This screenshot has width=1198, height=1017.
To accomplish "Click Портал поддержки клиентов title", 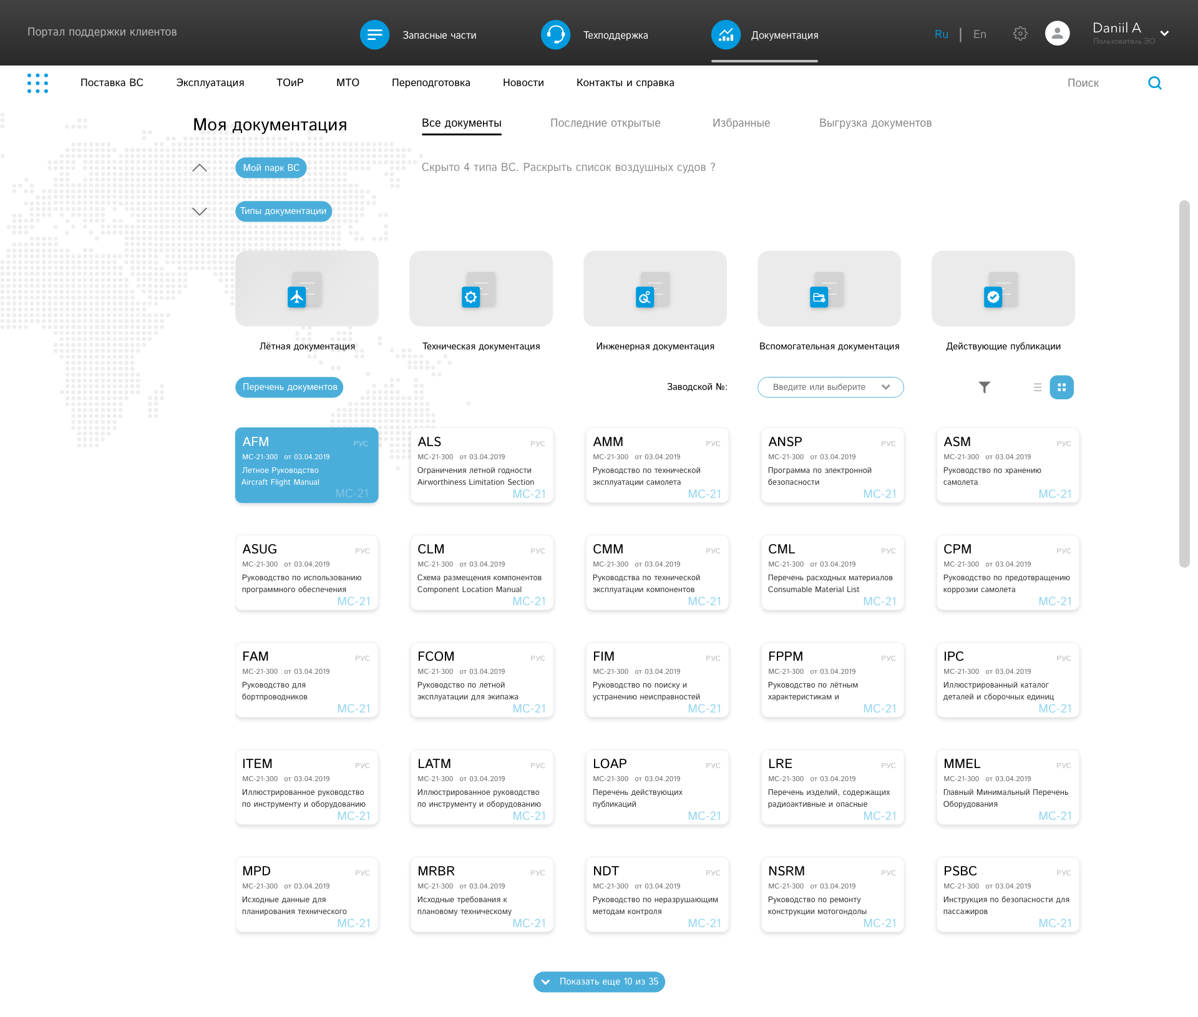I will [102, 32].
